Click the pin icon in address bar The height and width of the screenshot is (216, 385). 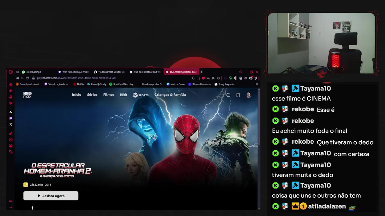(x=193, y=78)
